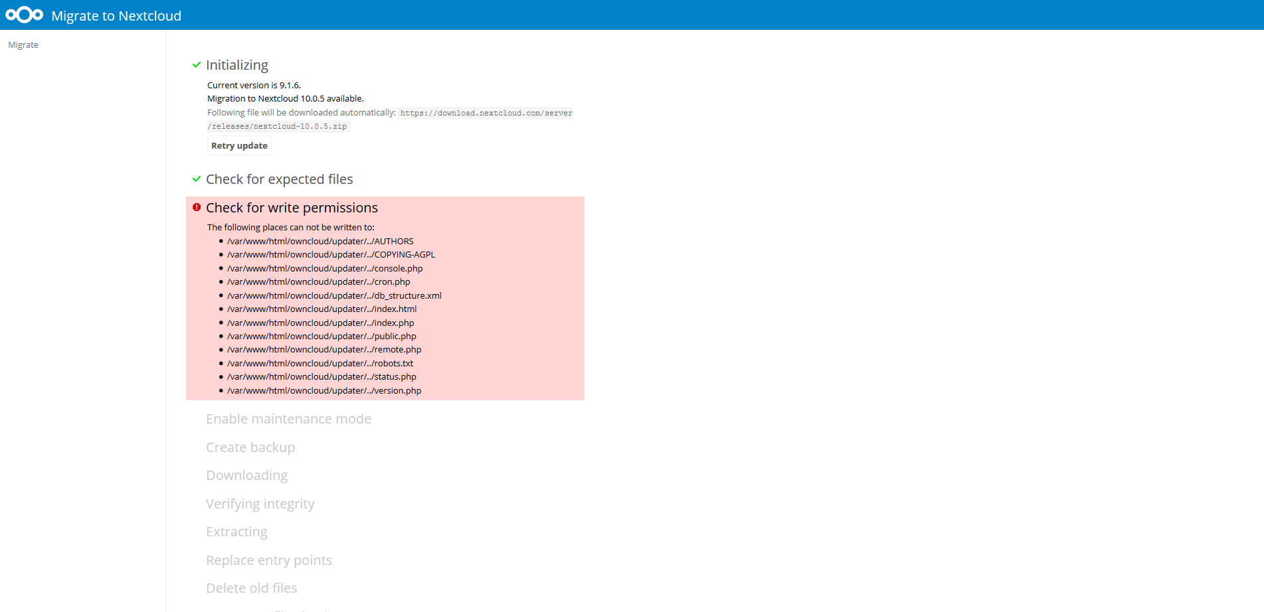Click the version.php file path entry
This screenshot has width=1264, height=612.
click(324, 390)
